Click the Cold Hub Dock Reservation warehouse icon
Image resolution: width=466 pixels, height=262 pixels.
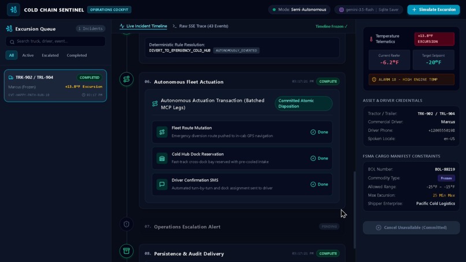162,158
